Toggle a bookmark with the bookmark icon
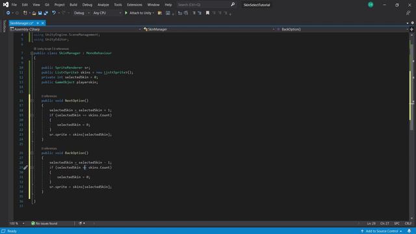Screen dimensions: 416x234 point(207,13)
